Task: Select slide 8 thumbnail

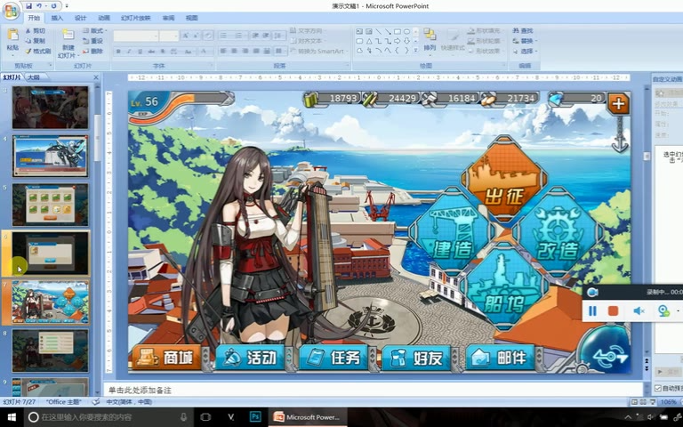Action: [50, 350]
